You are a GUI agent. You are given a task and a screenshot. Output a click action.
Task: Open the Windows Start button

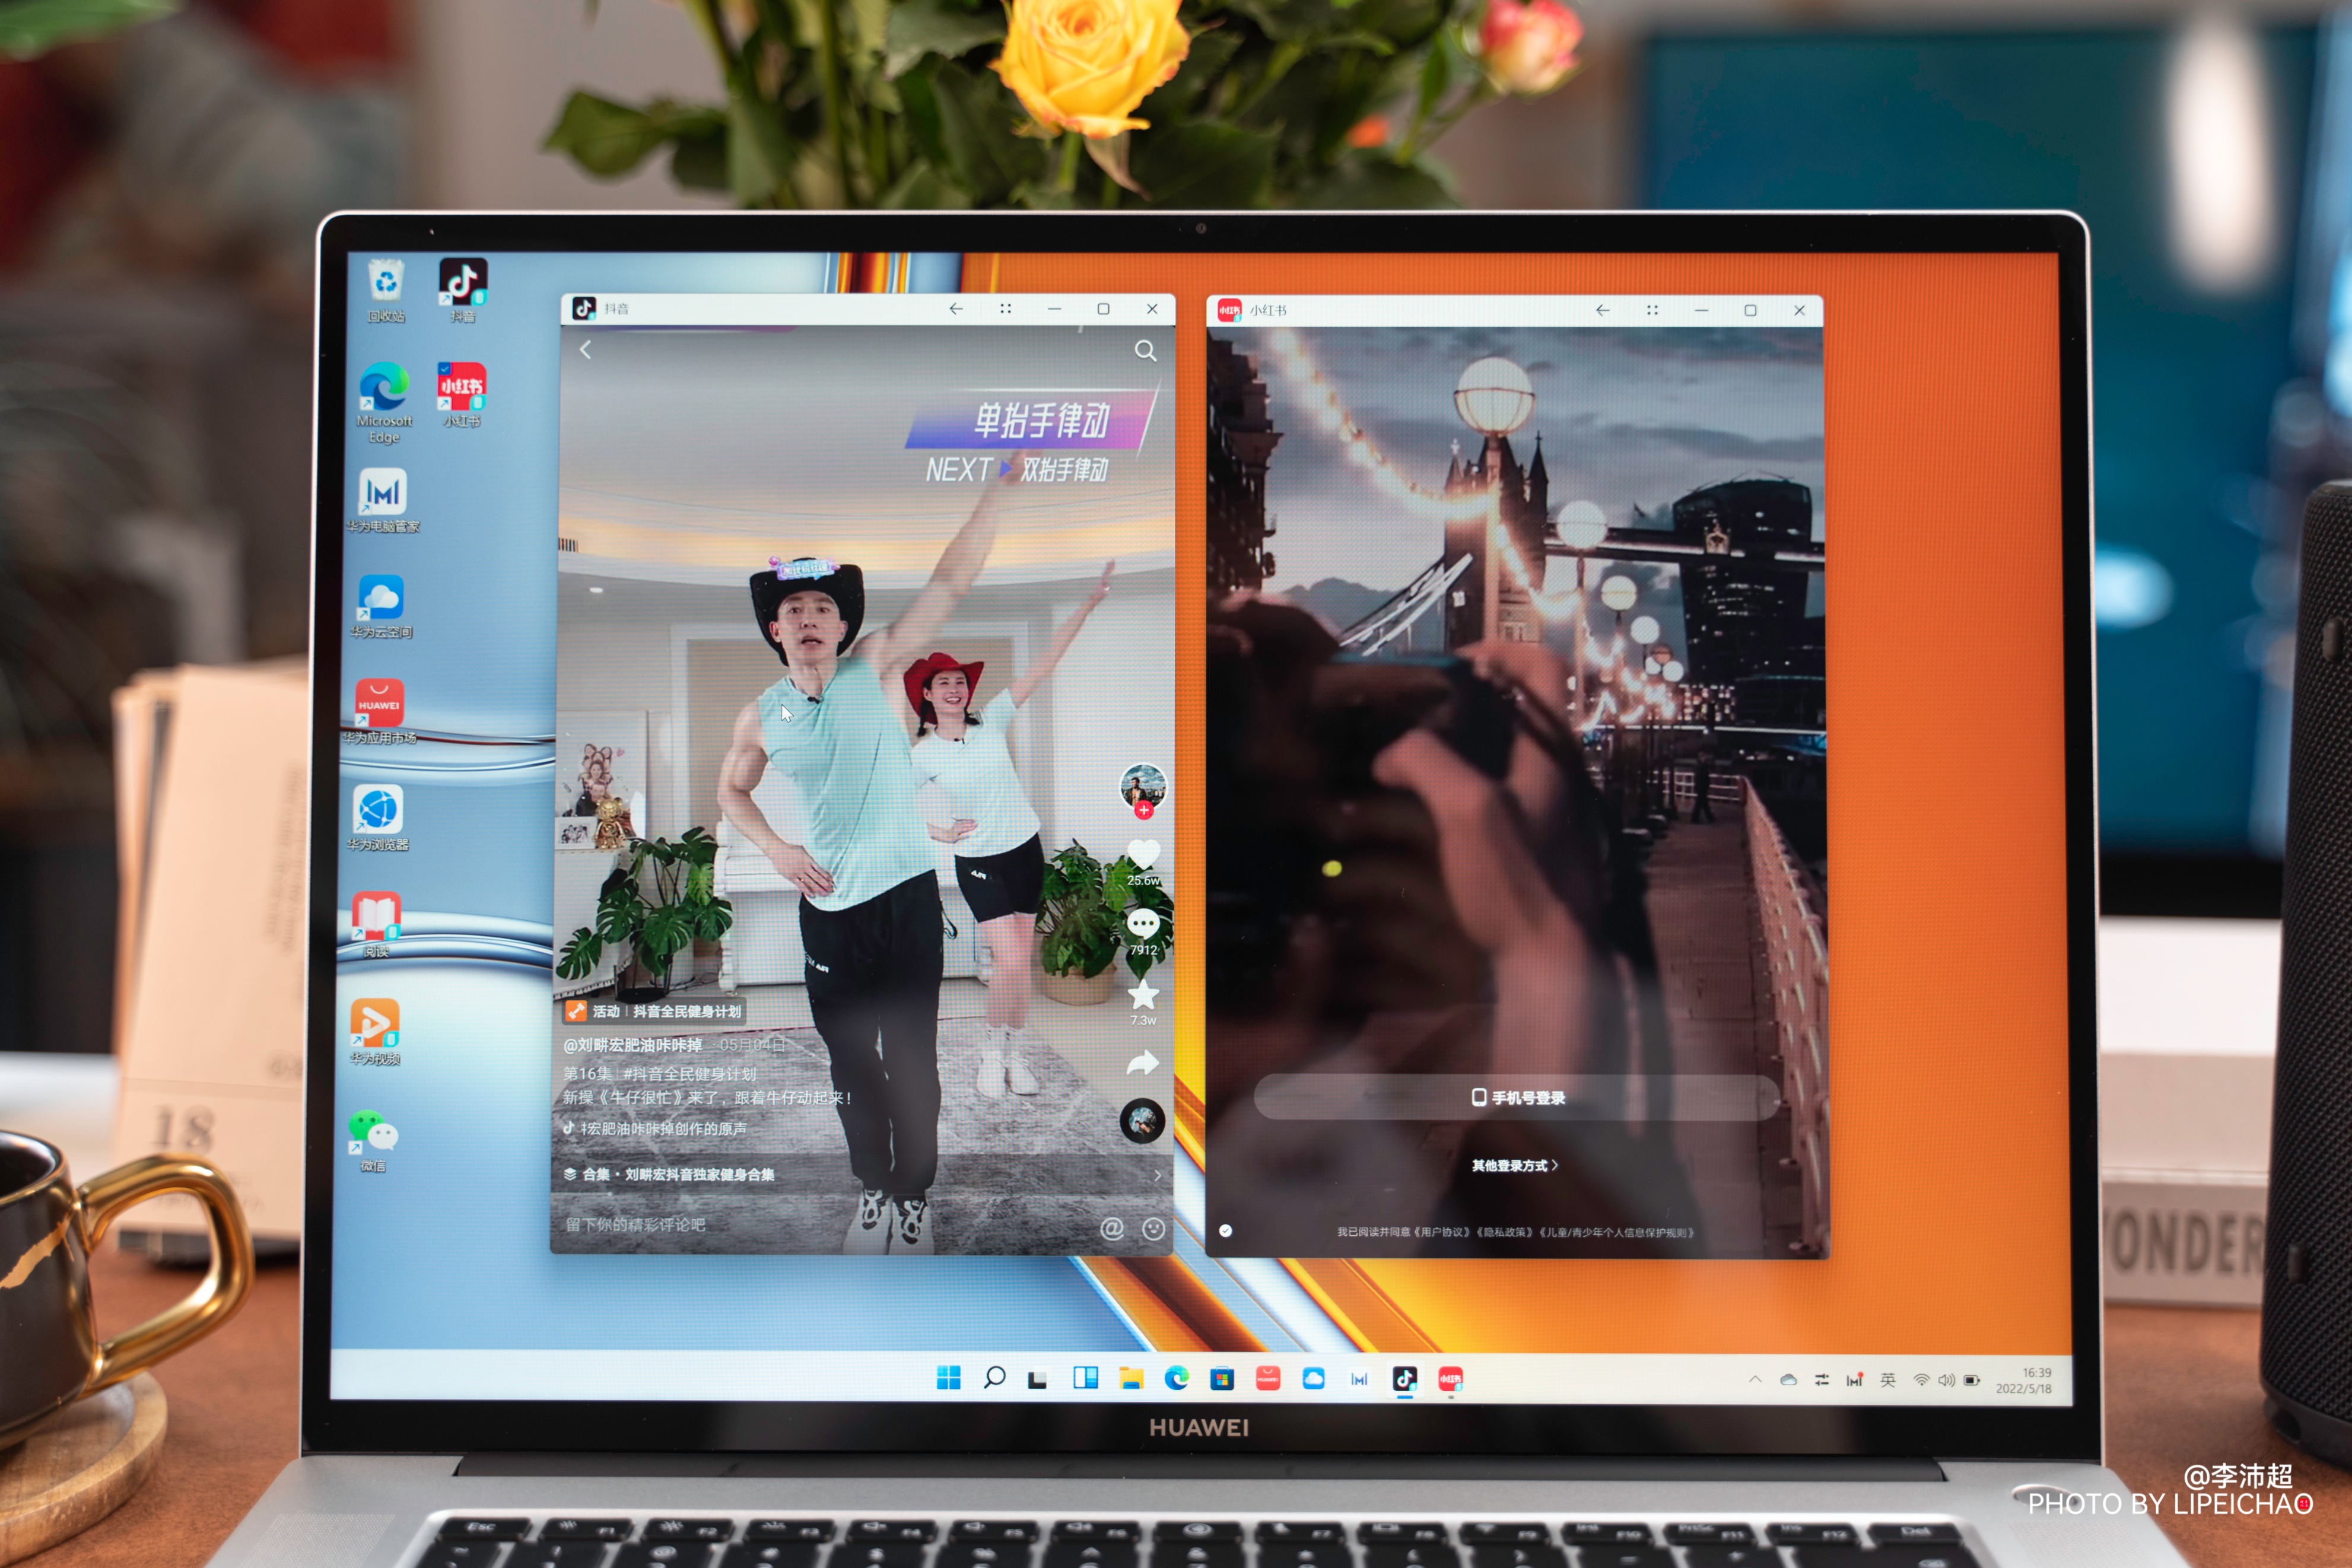tap(948, 1378)
